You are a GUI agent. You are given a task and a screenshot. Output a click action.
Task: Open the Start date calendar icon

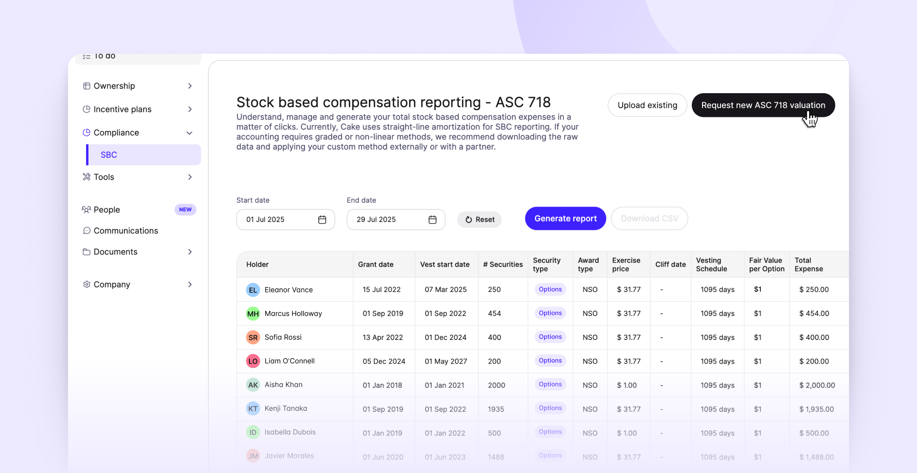(322, 219)
